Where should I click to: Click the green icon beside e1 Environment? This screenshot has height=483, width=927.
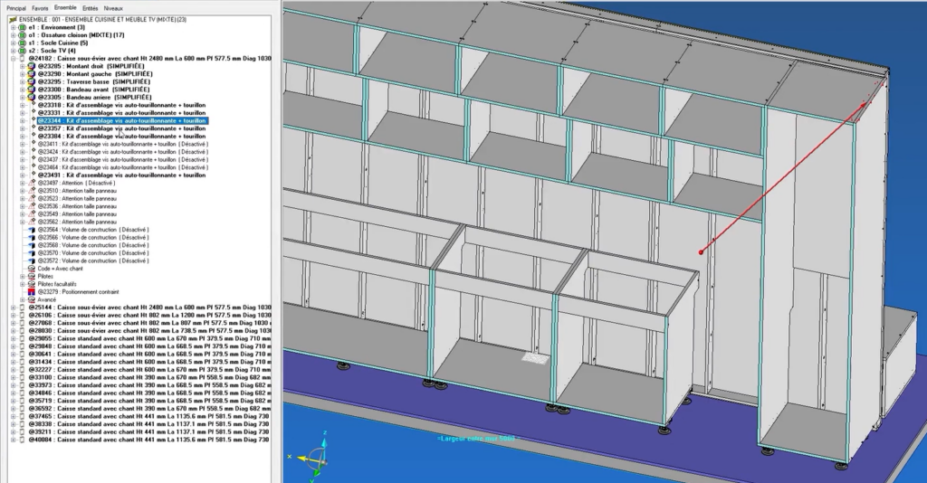[23, 27]
